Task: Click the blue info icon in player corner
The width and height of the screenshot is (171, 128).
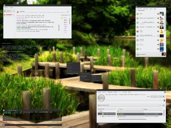Action: [165, 92]
